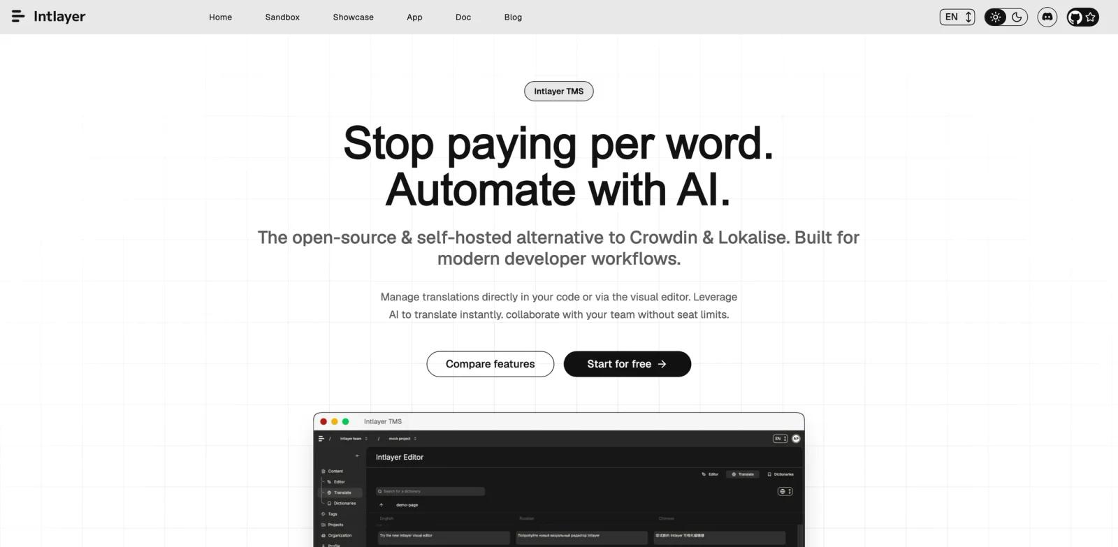Click the demo-page dictionary name
Image resolution: width=1118 pixels, height=547 pixels.
(x=407, y=504)
